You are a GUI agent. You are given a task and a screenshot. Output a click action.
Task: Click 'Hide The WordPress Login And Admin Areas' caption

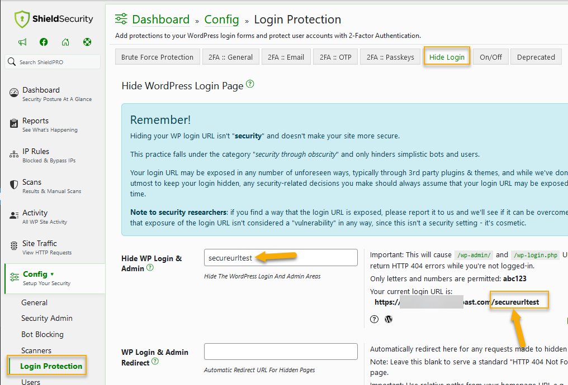(x=262, y=276)
